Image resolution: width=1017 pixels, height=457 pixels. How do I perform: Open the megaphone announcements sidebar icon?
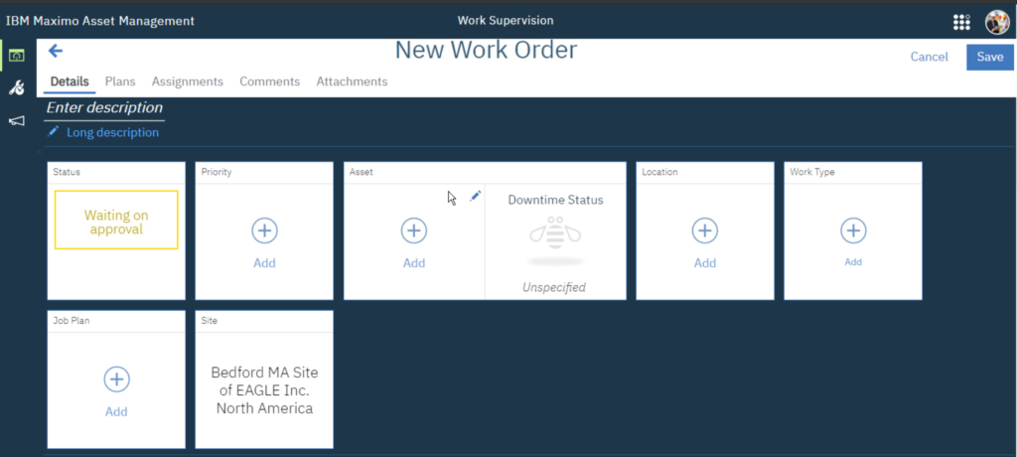[16, 121]
